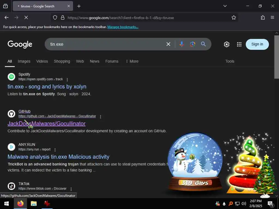This screenshot has height=209, width=279.
Task: Open search Tools options
Action: [230, 61]
